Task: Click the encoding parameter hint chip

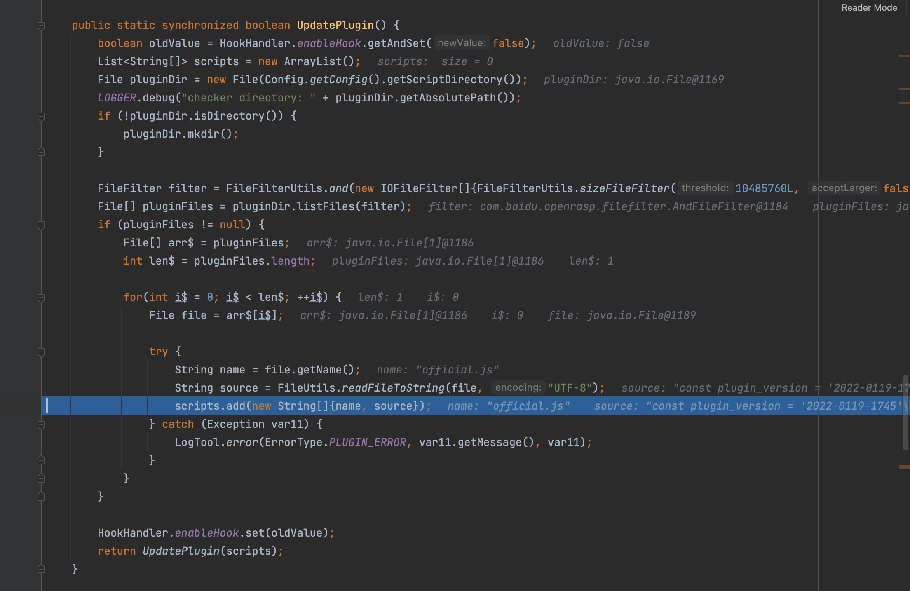Action: [518, 387]
